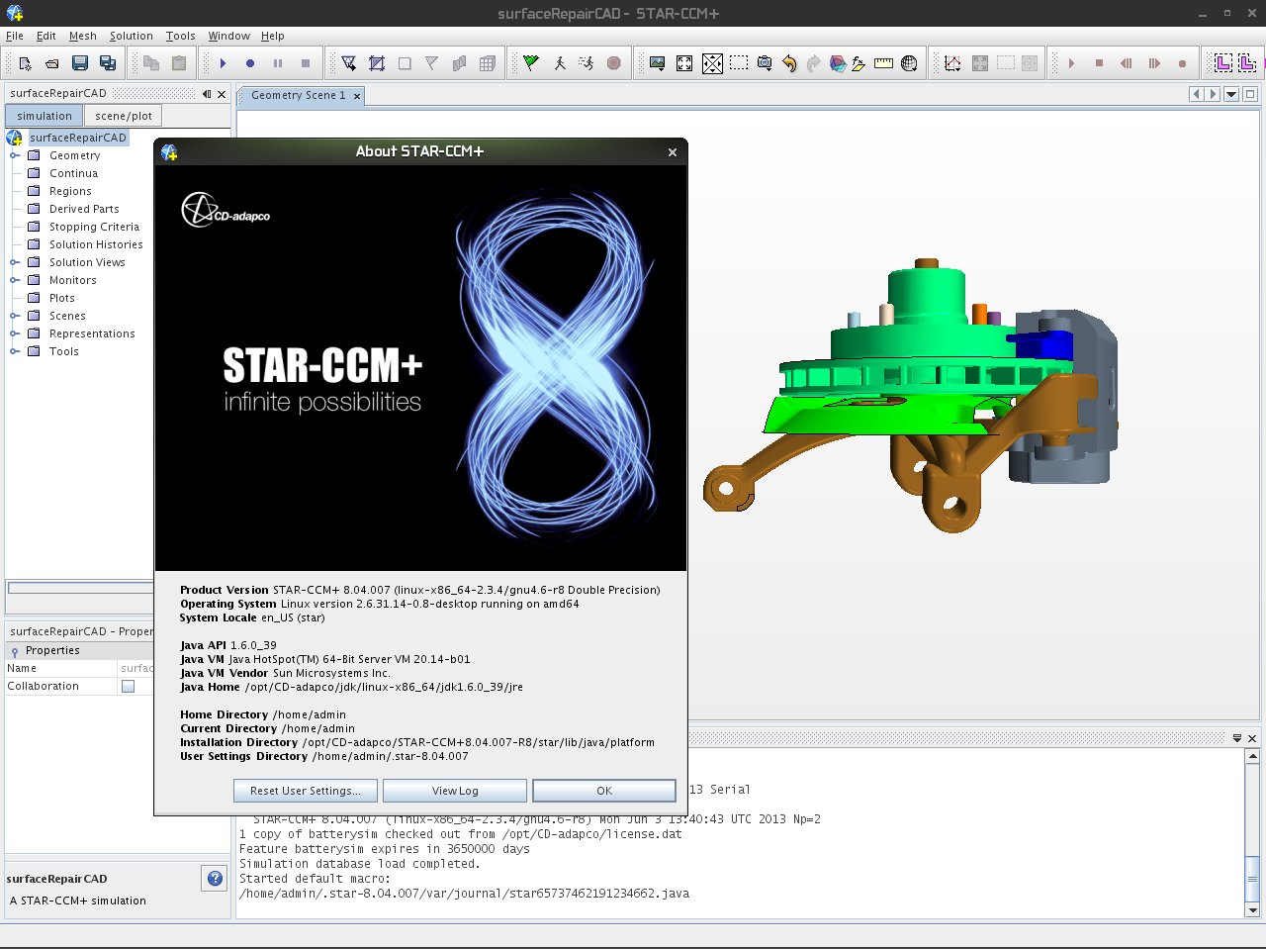Click the Create Scene picture icon
This screenshot has width=1266, height=949.
click(x=657, y=63)
